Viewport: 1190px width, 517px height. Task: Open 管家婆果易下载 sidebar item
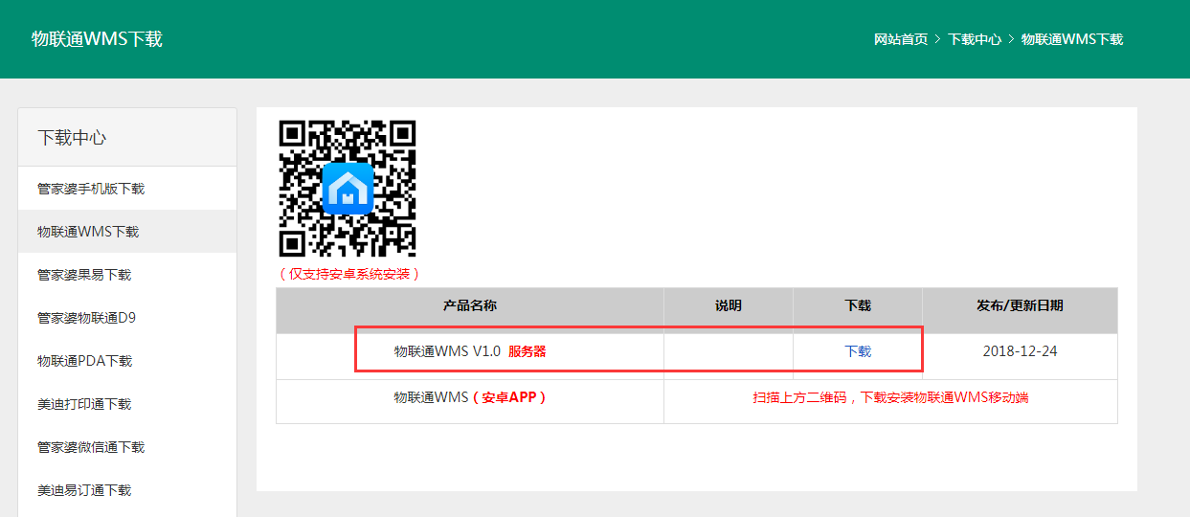(x=127, y=275)
